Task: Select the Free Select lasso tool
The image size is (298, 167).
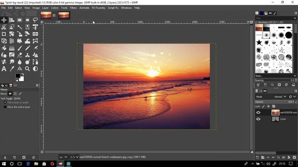Action: point(35,20)
